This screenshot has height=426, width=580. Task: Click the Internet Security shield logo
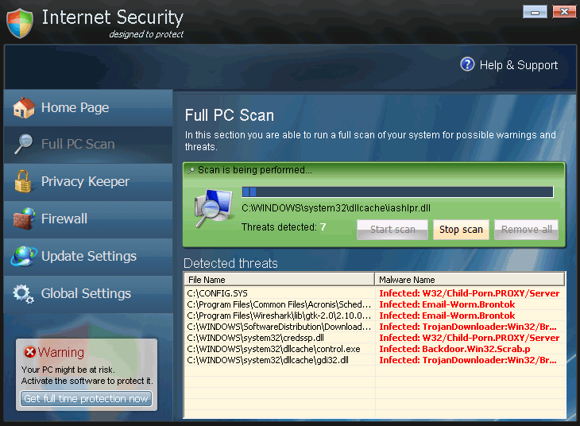(20, 23)
